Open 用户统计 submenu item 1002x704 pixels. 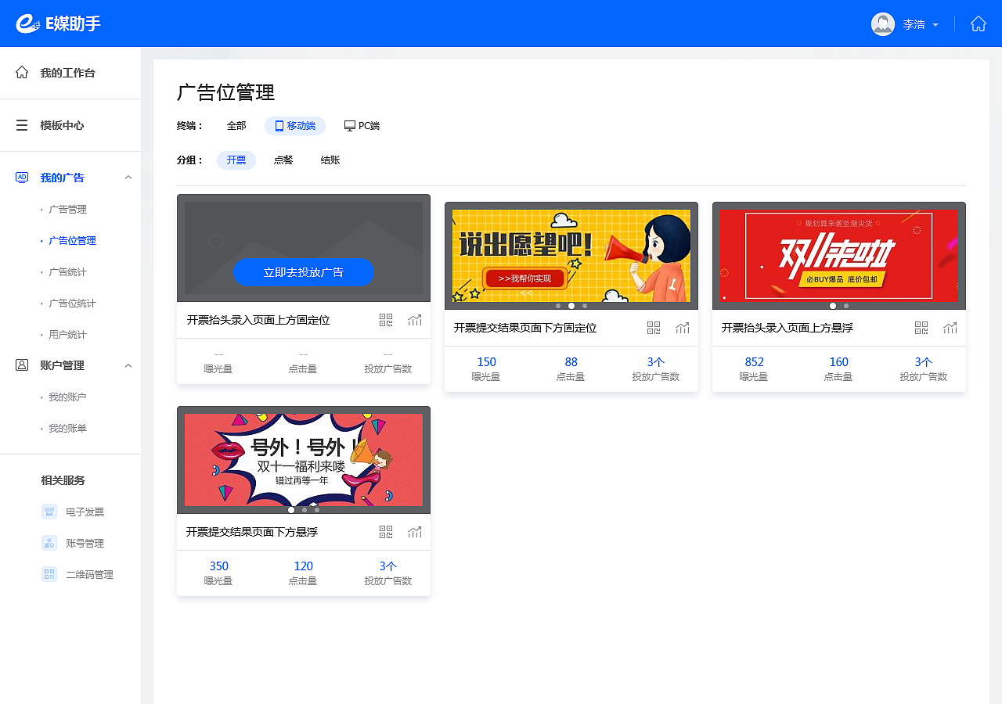[67, 335]
